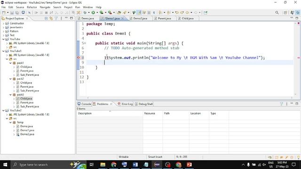Image resolution: width=301 pixels, height=169 pixels.
Task: Open Problems view filter icon
Action: [x=281, y=104]
